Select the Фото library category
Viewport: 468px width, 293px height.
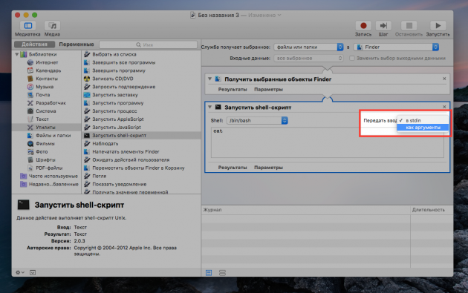42,152
